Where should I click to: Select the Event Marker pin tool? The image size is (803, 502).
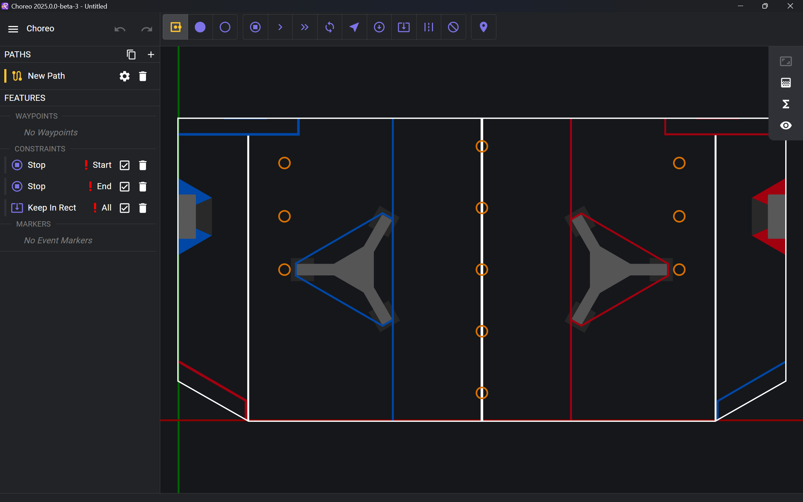[x=483, y=27]
